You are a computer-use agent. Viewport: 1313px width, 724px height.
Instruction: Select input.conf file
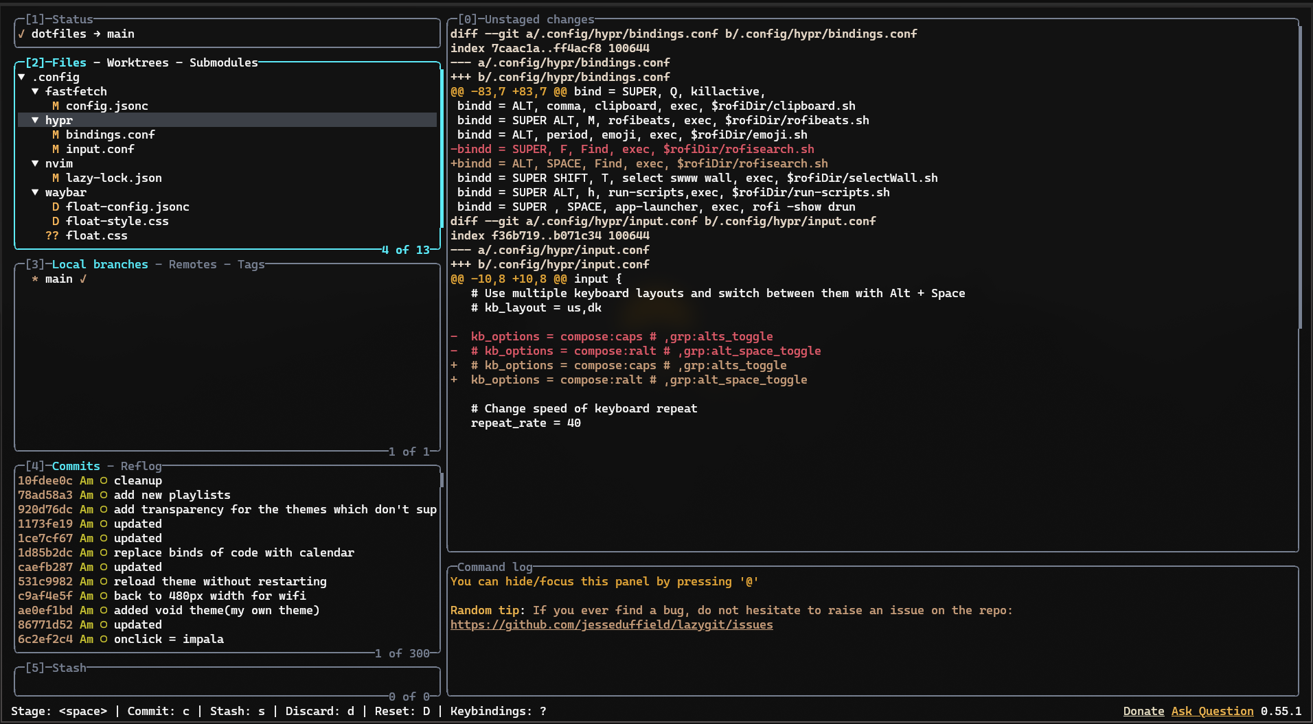tap(100, 149)
